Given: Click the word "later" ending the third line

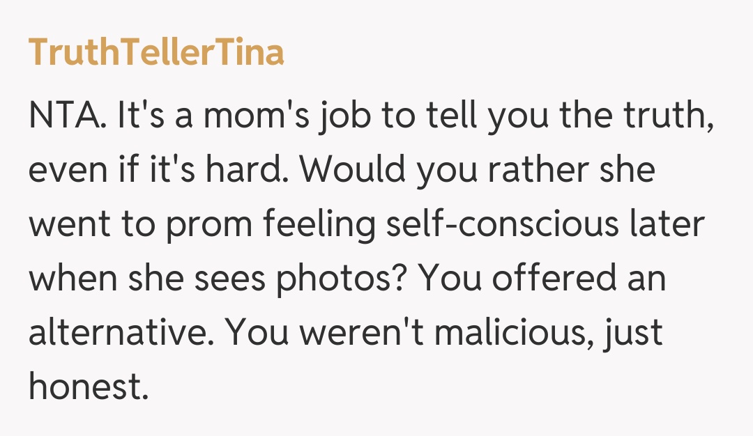Looking at the screenshot, I should pyautogui.click(x=668, y=224).
